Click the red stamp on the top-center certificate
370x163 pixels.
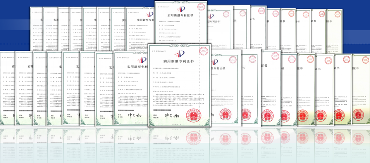(x=200, y=7)
